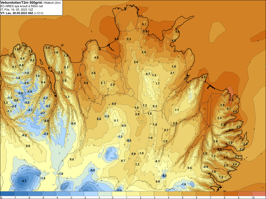The width and height of the screenshot is (266, 199).
Task: Select the temperature value -0.1
Action: (157, 161)
